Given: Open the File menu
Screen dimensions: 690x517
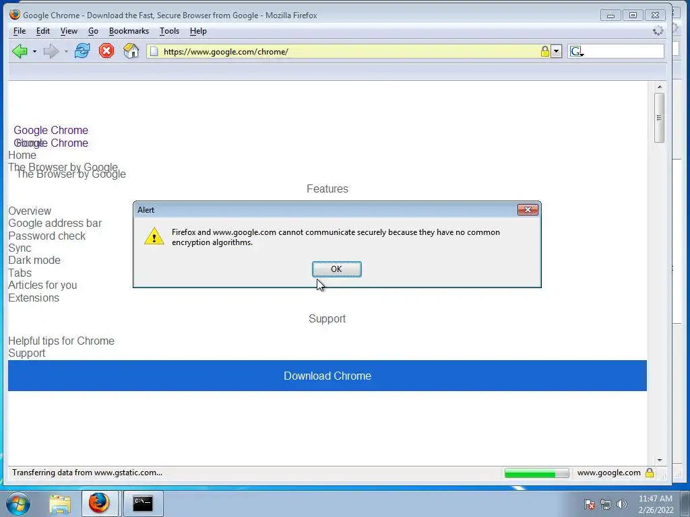Looking at the screenshot, I should 20,31.
